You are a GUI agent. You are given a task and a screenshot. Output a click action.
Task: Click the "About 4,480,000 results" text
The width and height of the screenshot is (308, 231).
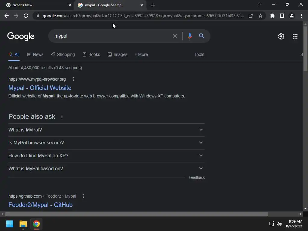[x=45, y=68]
